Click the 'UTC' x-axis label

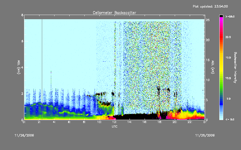click(114, 126)
